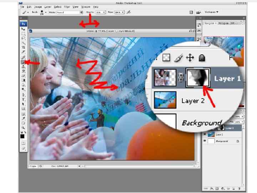Image resolution: width=257 pixels, height=193 pixels.
Task: Select the Lasso tool
Action: tap(23, 38)
